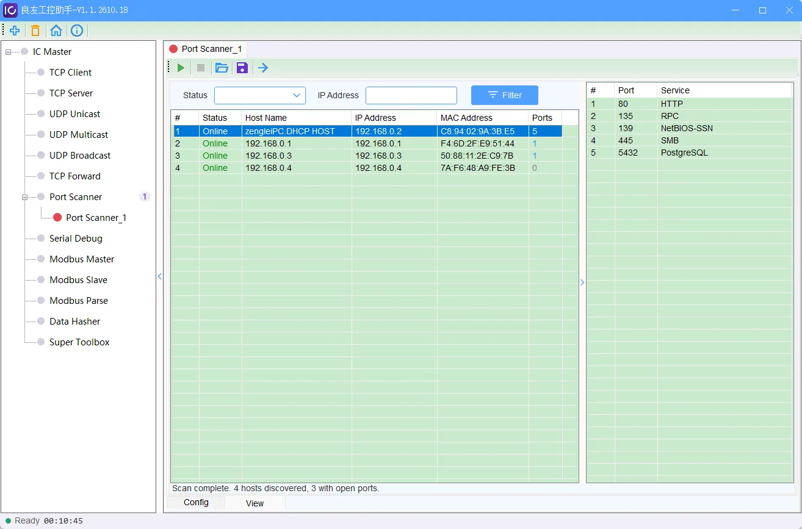Viewport: 802px width, 529px height.
Task: Save results with the floppy disk icon
Action: (242, 68)
